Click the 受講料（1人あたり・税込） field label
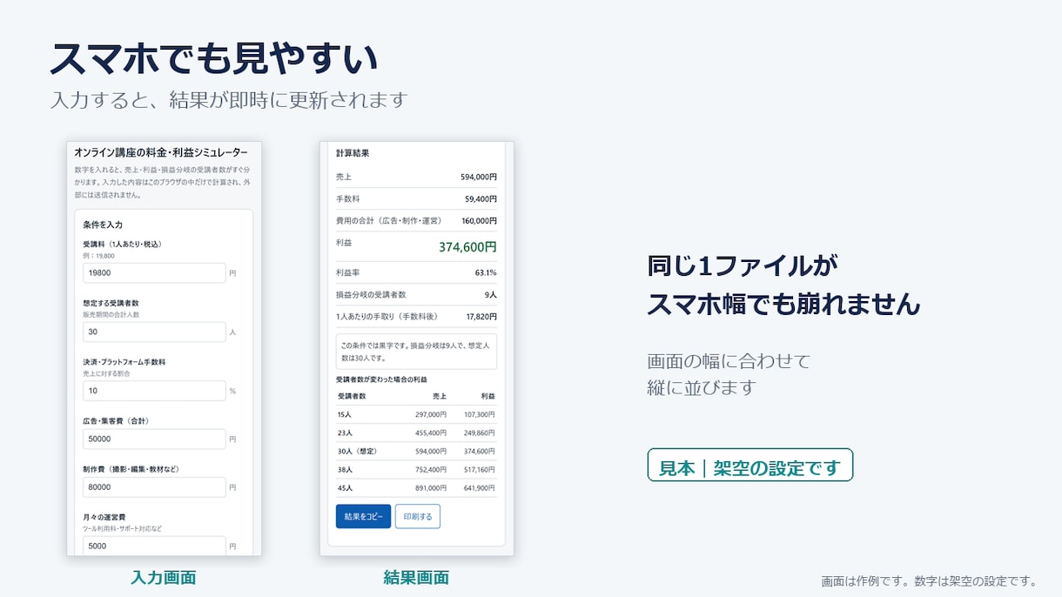Viewport: 1062px width, 597px height. [122, 245]
